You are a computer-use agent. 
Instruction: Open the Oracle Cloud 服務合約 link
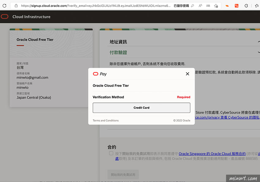click(x=212, y=154)
